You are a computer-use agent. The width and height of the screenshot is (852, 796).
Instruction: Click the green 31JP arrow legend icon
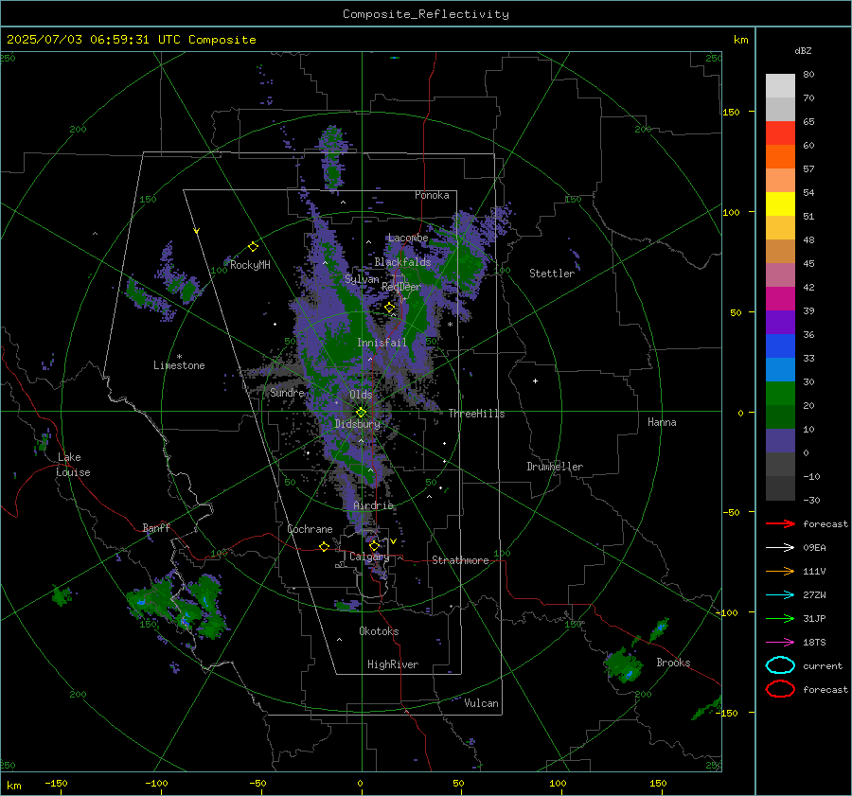780,618
